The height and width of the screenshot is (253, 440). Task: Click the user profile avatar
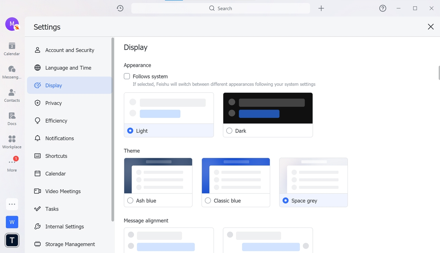click(12, 24)
